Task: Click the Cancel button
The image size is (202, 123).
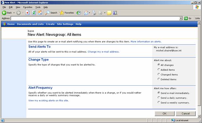Action: click(x=186, y=113)
